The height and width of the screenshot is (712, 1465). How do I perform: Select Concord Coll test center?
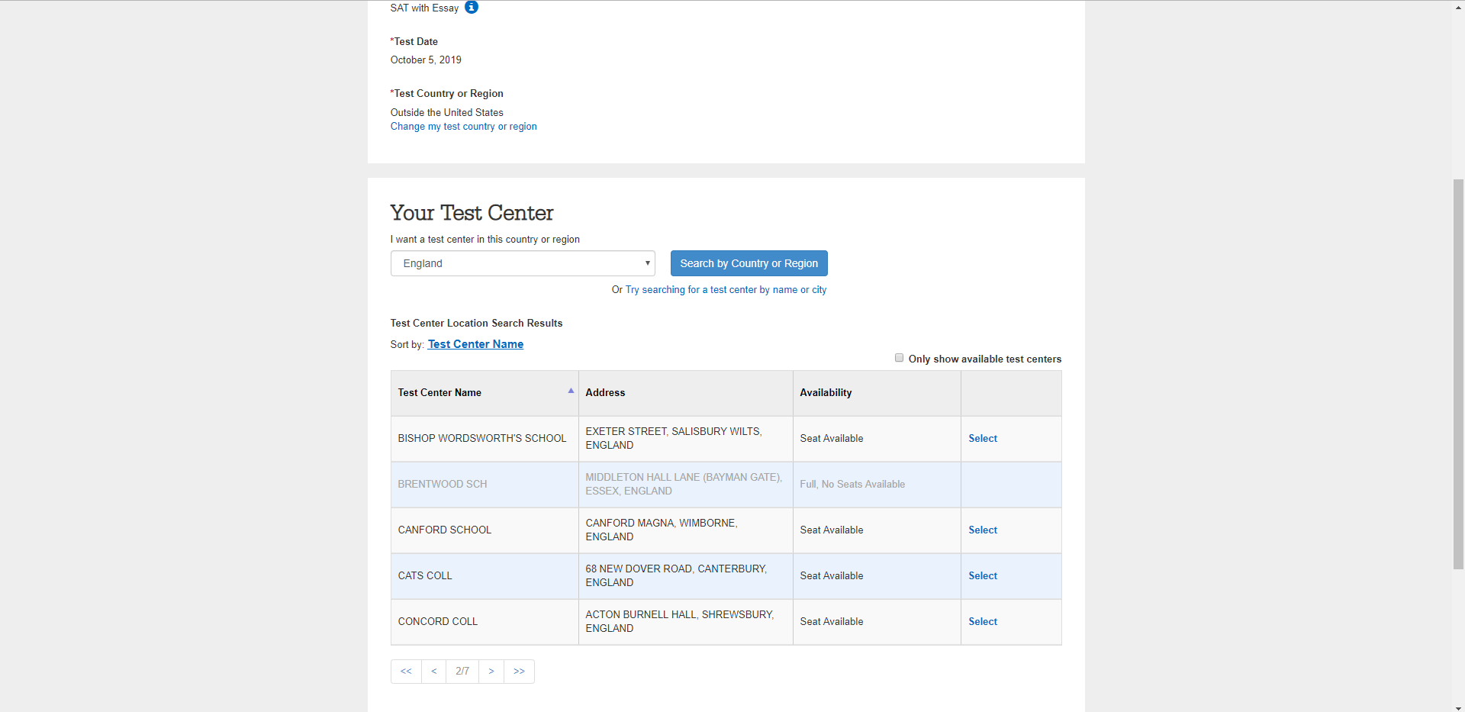(983, 622)
